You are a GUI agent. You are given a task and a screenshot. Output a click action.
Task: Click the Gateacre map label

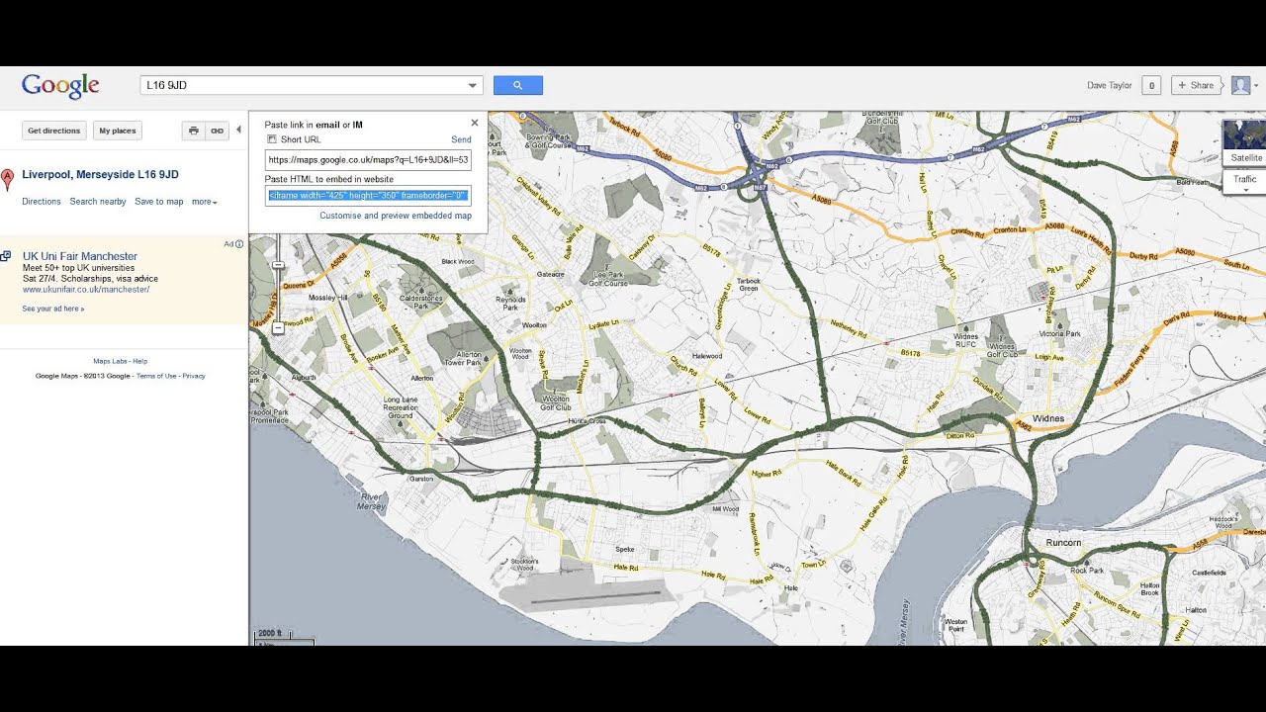pos(549,273)
